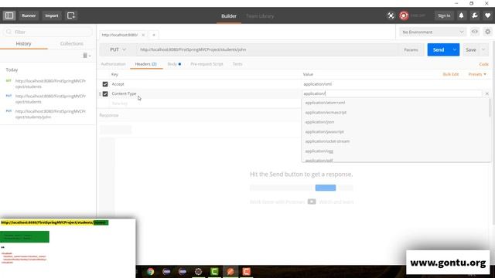Open the Body tab
Viewport: 495px width, 278px height.
pos(174,64)
